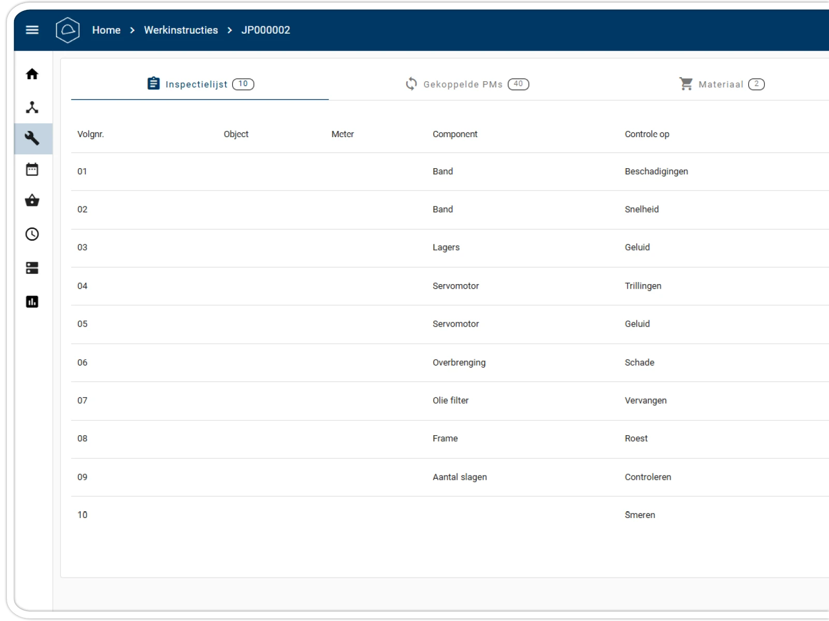Click the Inspectielijst count badge 10
This screenshot has width=829, height=621.
(243, 84)
